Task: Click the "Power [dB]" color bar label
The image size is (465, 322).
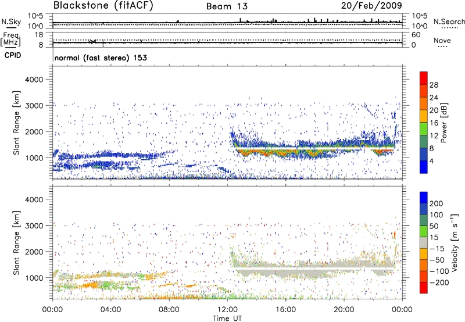Action: point(443,123)
